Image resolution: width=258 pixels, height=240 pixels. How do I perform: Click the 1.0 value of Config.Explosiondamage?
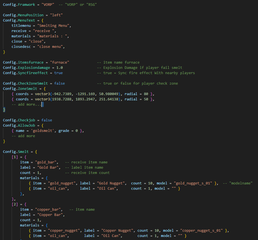(60, 68)
